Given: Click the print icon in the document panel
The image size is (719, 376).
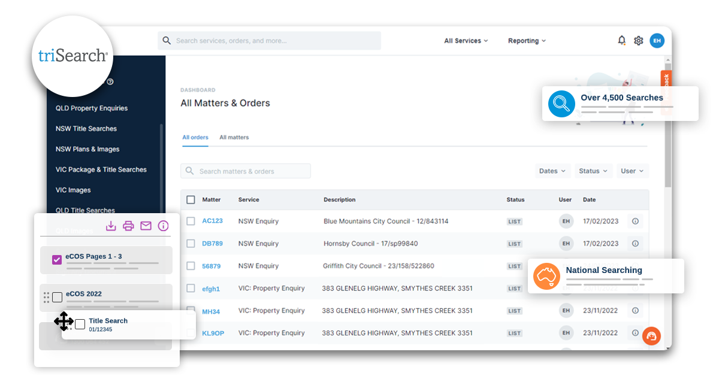Looking at the screenshot, I should pos(128,226).
